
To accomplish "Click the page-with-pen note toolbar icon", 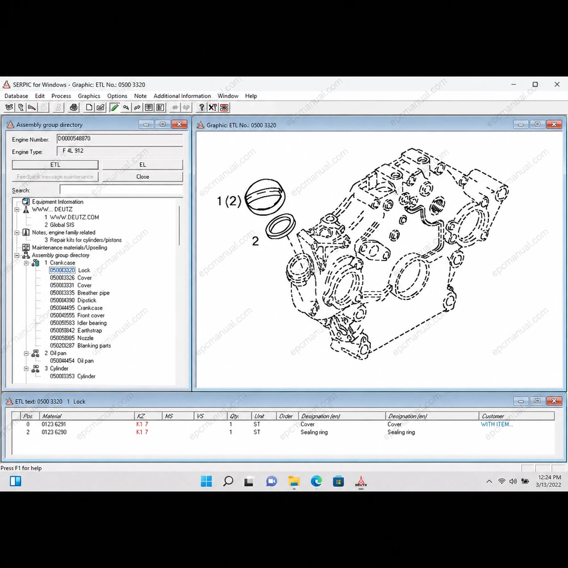I will pyautogui.click(x=101, y=107).
